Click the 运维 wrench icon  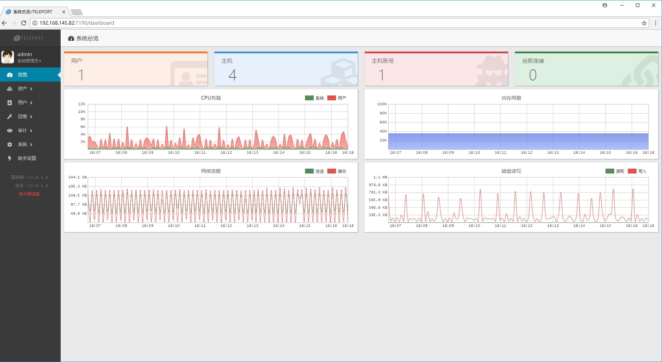[10, 116]
